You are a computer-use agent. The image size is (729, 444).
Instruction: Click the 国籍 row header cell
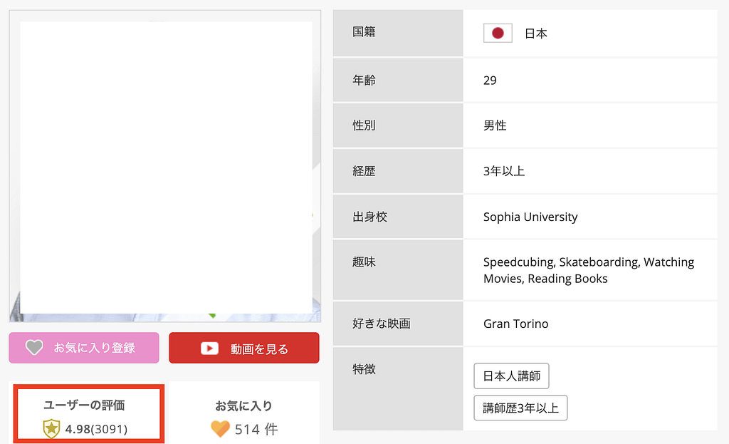[x=364, y=33]
